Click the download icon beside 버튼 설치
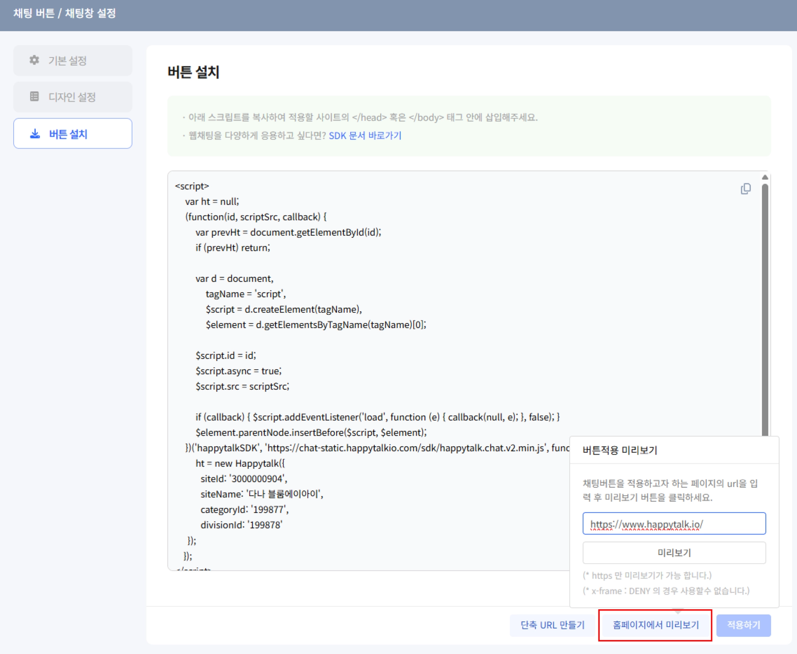This screenshot has width=797, height=654. [35, 134]
